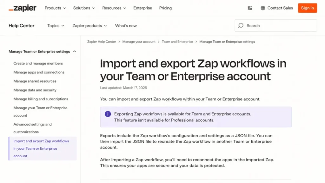Open Manage shared resources article
325x183 pixels.
click(35, 81)
